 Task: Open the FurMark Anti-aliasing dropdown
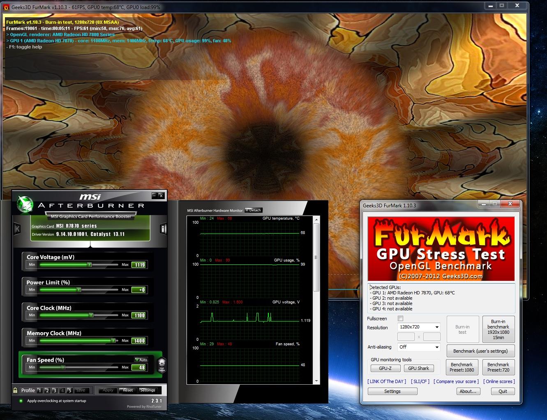pos(419,347)
